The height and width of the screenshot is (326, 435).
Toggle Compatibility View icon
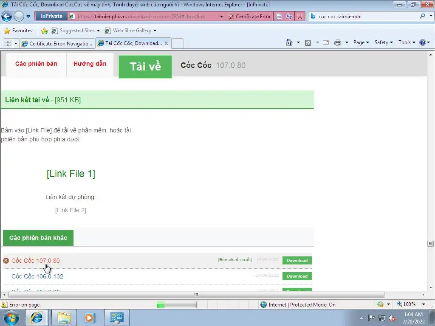click(x=279, y=17)
